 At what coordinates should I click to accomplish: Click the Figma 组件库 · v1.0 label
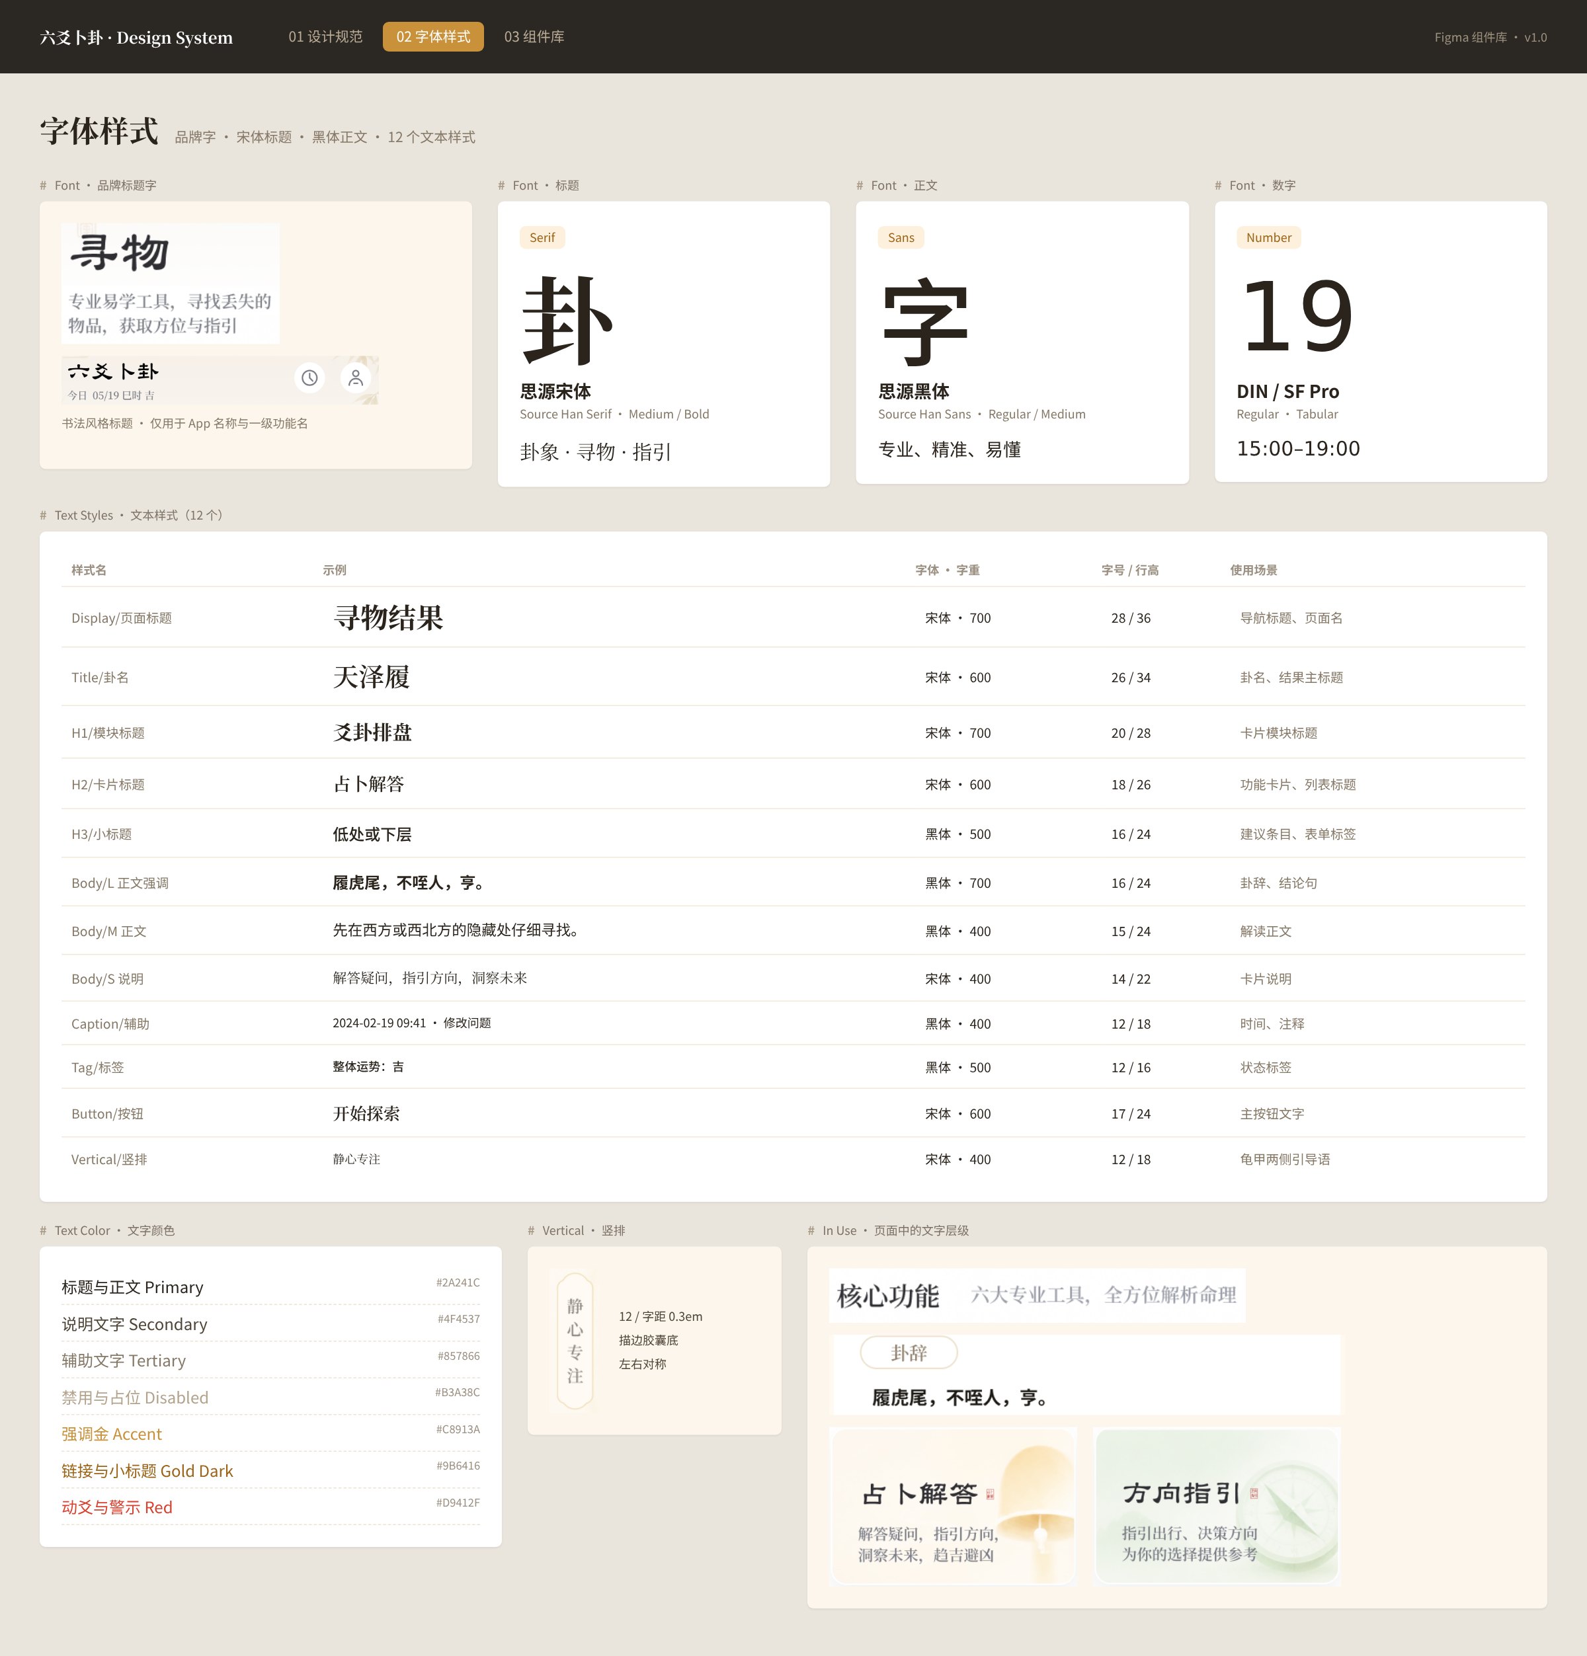coord(1490,37)
